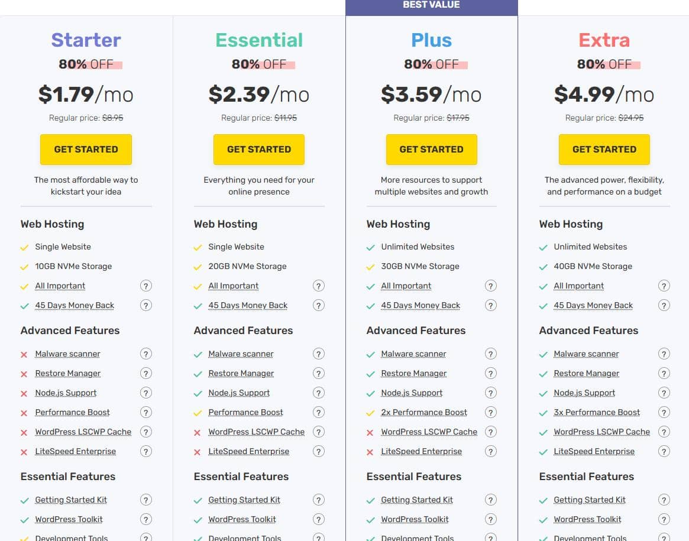Click help icon beside Starter Malware scanner

point(146,354)
